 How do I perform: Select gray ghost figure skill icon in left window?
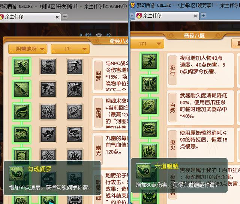point(48,134)
